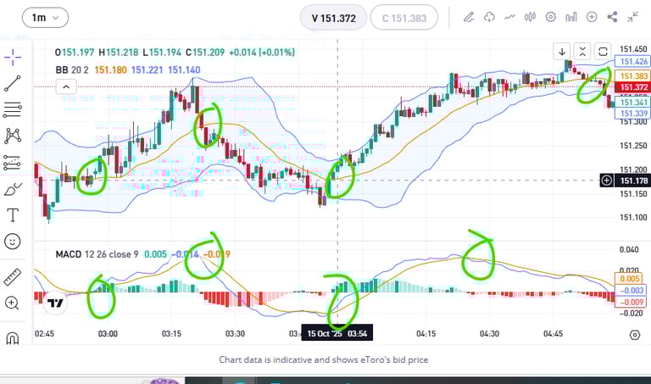
Task: Click the move pane down arrow button
Action: point(562,52)
